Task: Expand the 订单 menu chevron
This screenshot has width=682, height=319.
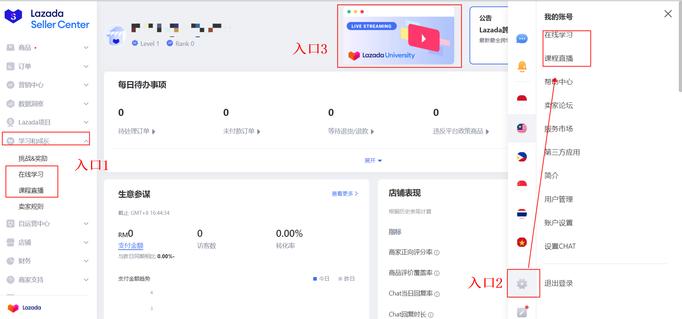Action: pyautogui.click(x=86, y=66)
